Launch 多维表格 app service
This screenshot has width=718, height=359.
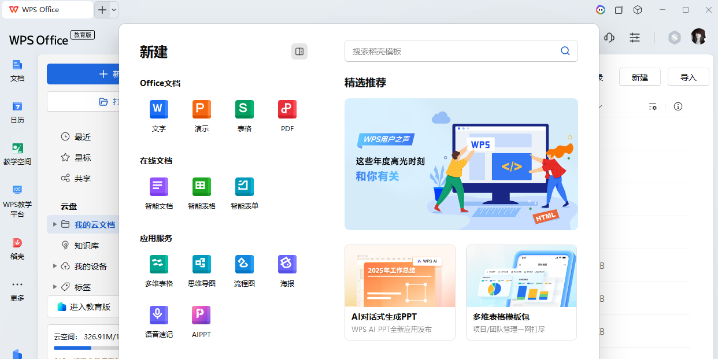(159, 271)
